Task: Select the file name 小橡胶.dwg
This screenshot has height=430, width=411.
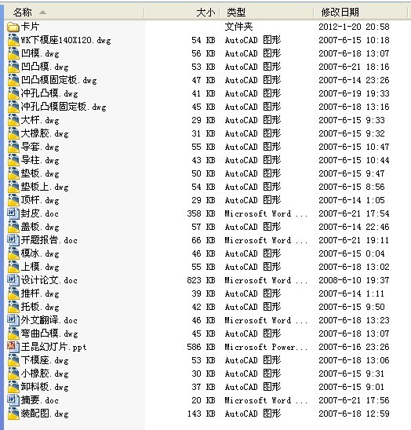Action: (45, 374)
